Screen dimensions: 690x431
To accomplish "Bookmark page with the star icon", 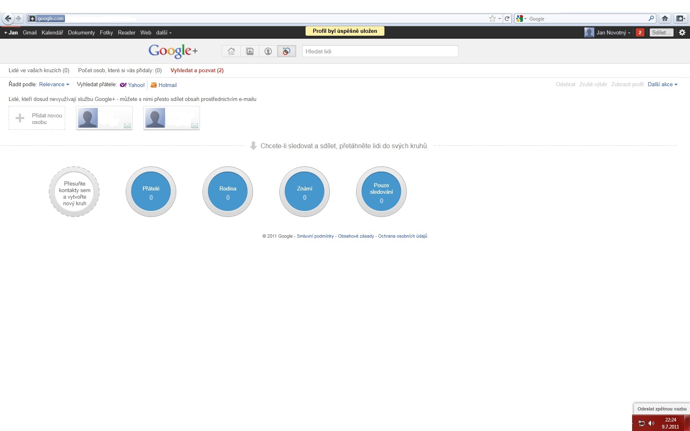I will [492, 18].
